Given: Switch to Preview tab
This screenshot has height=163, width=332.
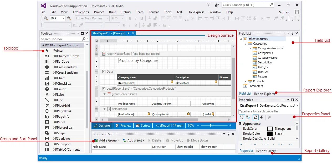Looking at the screenshot, I should 123,126.
